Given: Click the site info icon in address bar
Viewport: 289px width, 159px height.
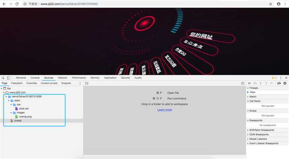Looking at the screenshot, I should (x=25, y=4).
